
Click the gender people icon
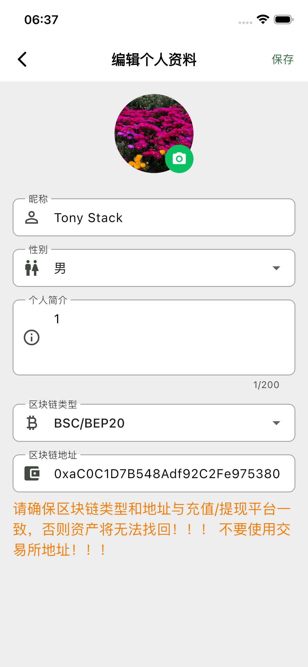click(x=32, y=268)
